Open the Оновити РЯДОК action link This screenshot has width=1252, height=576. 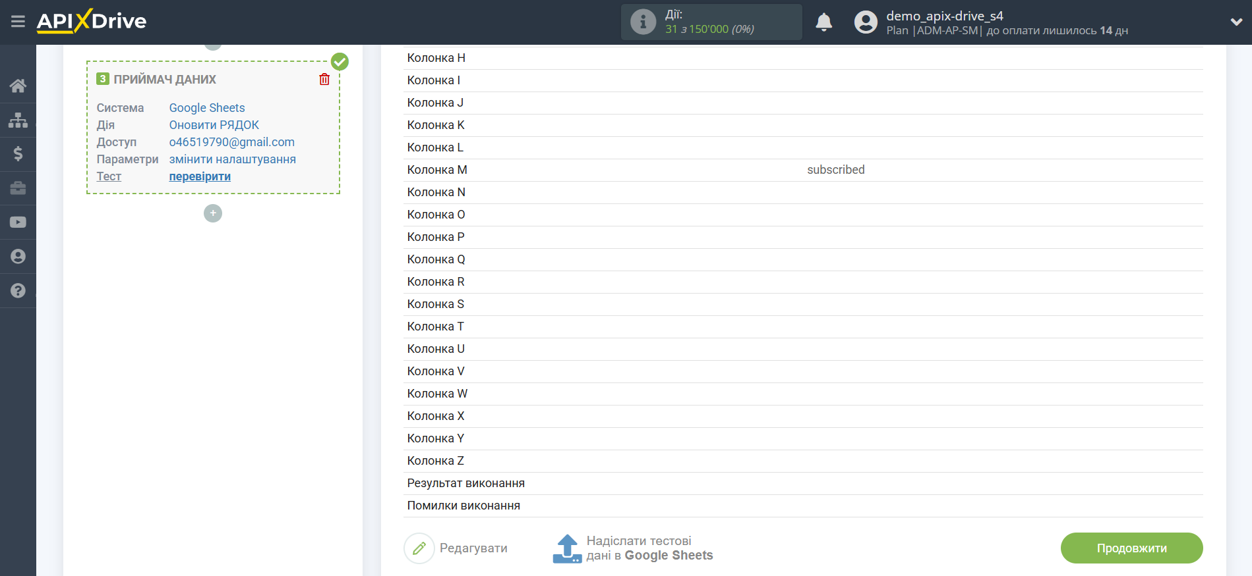point(214,125)
